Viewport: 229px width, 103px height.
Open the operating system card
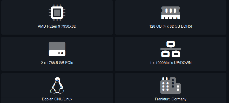pos(57,88)
